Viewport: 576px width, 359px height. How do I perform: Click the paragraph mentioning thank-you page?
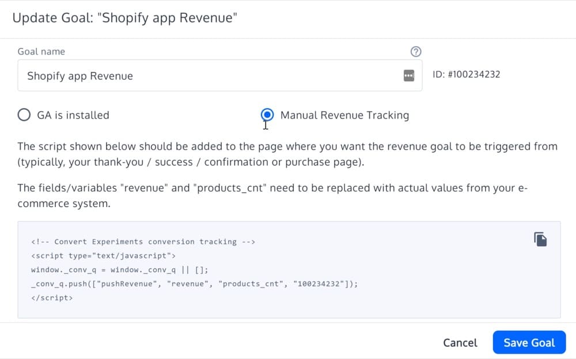[287, 154]
